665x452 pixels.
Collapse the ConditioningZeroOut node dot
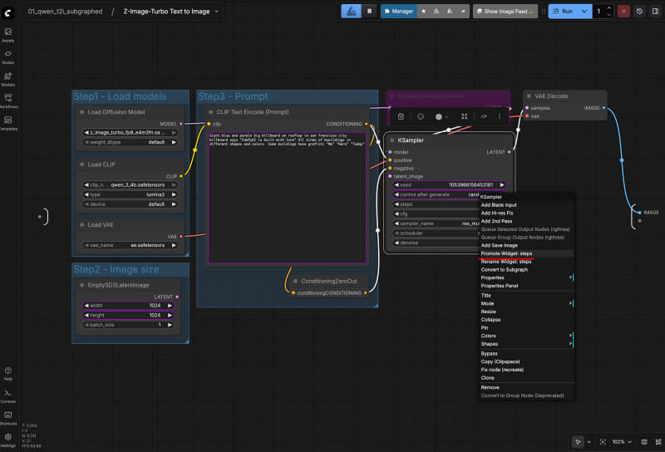click(x=295, y=281)
